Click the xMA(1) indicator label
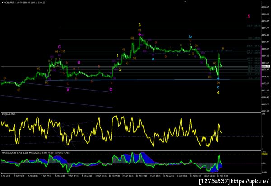The width and height of the screenshot is (271, 186). (x=63, y=153)
